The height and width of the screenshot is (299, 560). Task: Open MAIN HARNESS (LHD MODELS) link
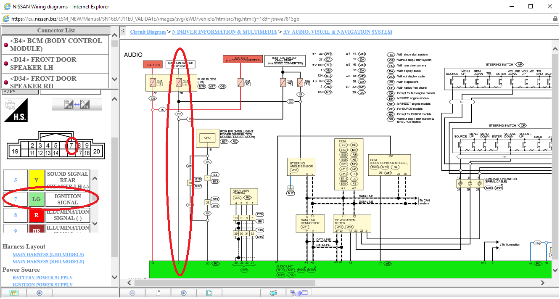pos(48,254)
